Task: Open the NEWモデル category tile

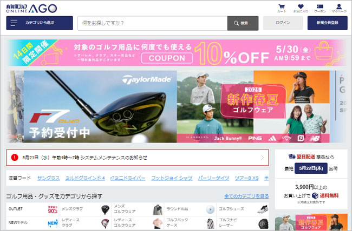Action: coord(32,223)
